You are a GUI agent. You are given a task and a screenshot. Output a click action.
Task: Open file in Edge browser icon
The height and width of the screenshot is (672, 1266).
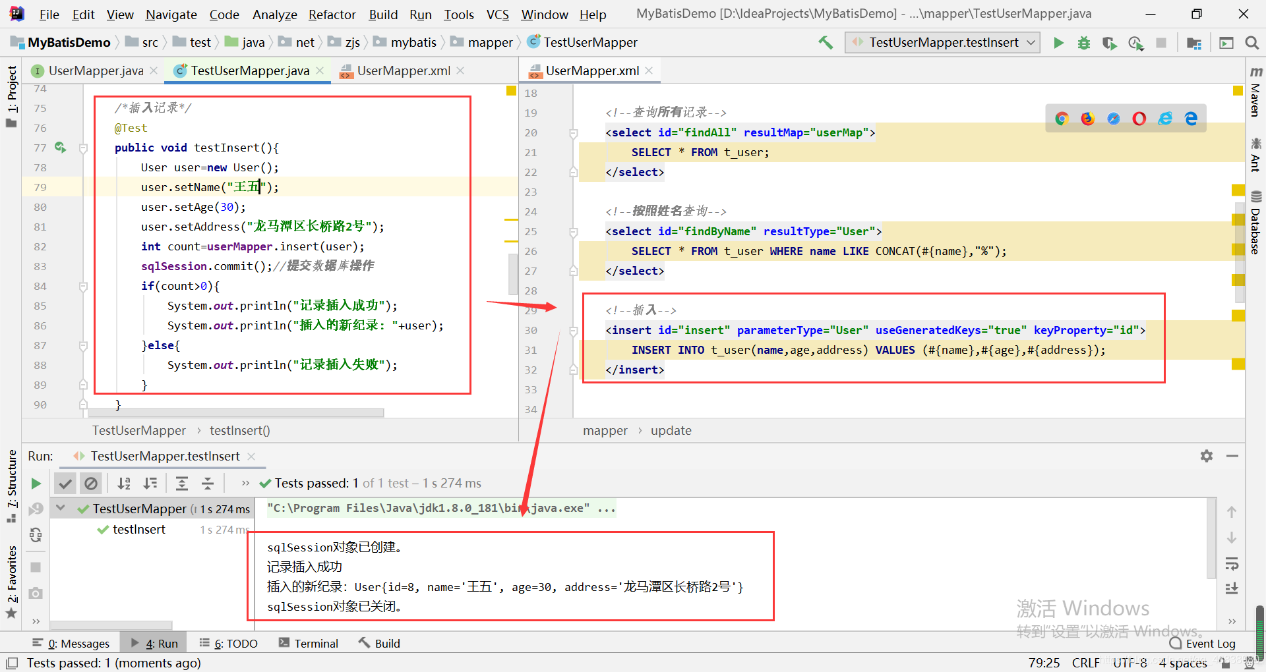(x=1191, y=119)
